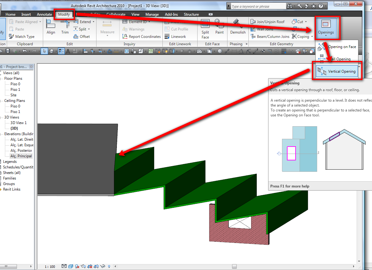
Task: Click the Paste button
Action: tap(17, 29)
